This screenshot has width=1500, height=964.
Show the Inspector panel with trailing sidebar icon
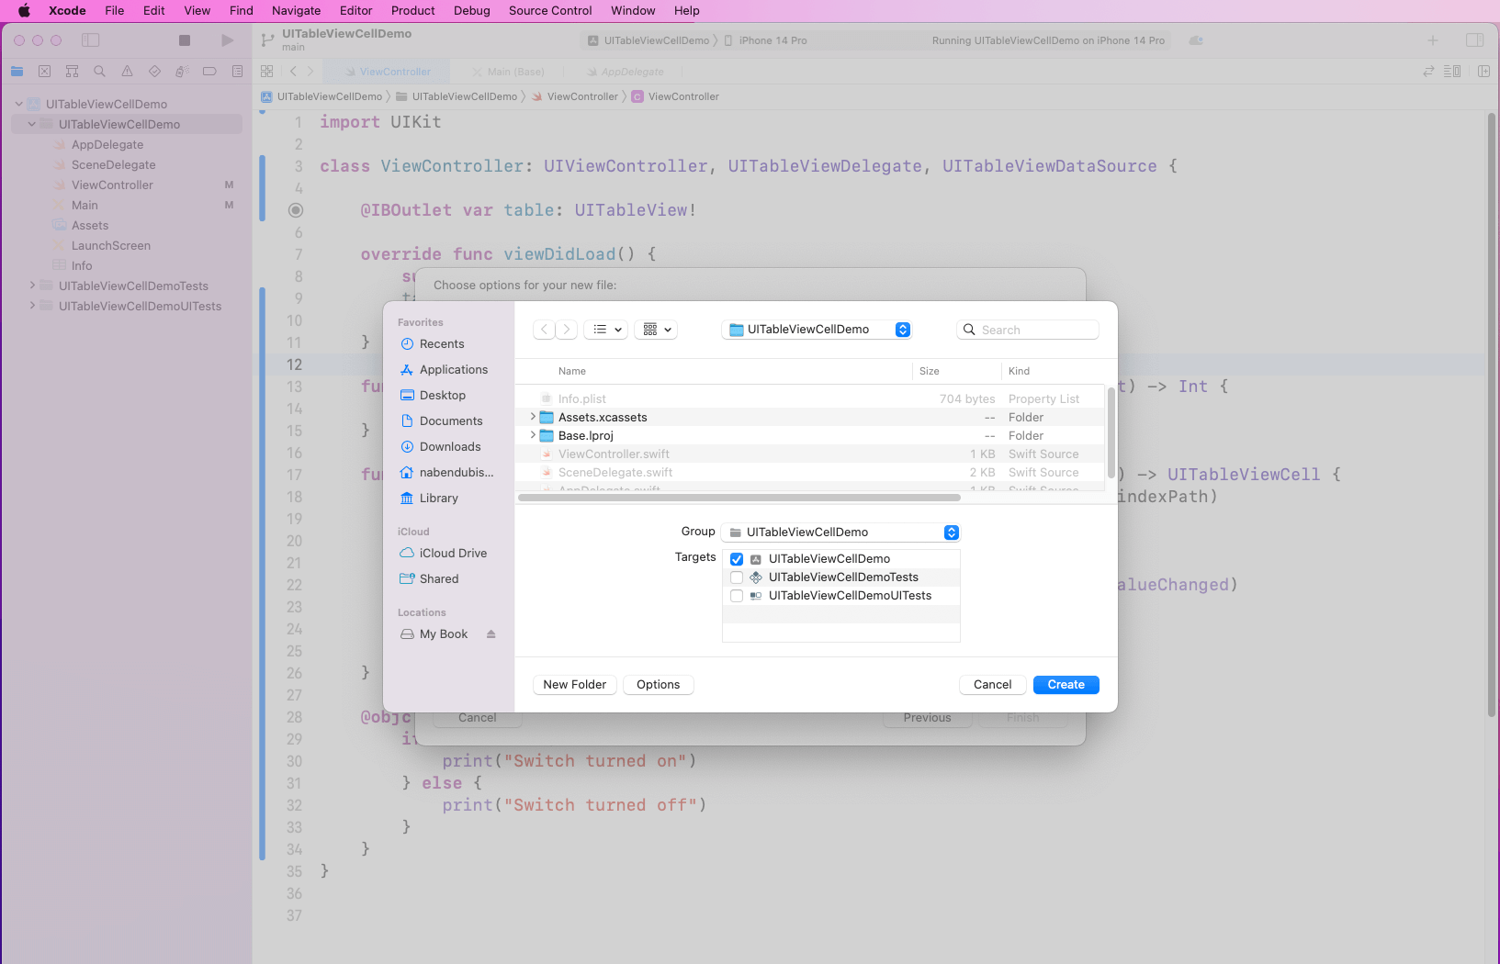coord(1476,39)
